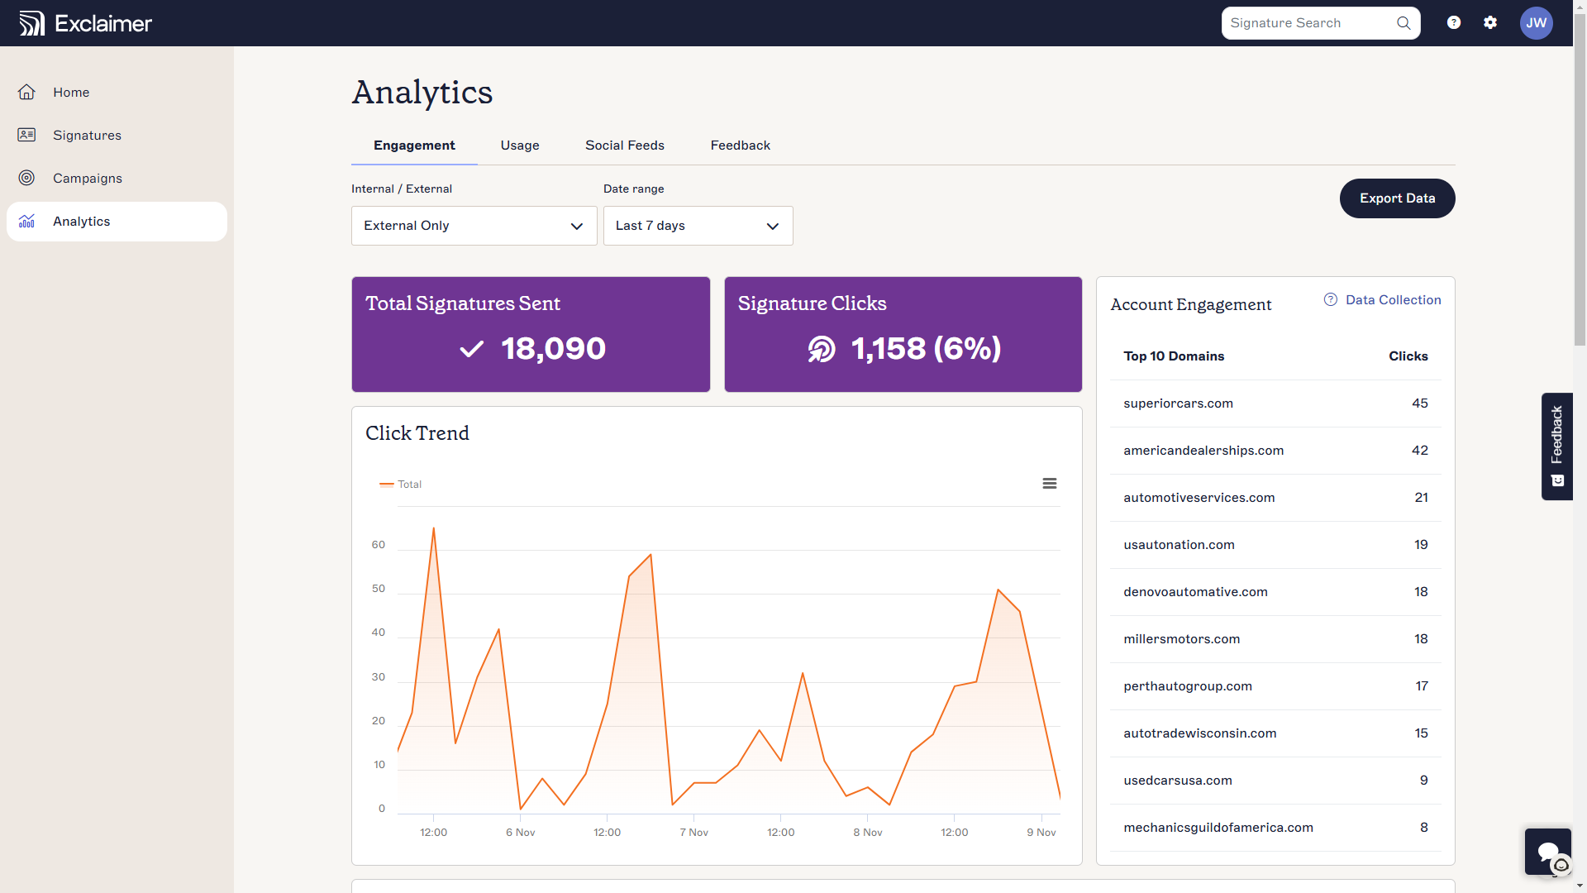This screenshot has height=893, width=1587.
Task: Click the JW profile avatar
Action: click(1537, 22)
